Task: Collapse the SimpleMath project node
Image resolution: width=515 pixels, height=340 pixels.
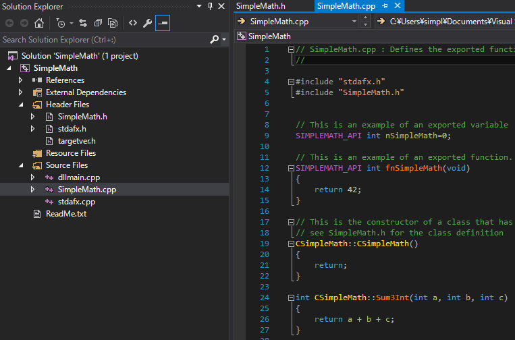Action: coord(9,68)
